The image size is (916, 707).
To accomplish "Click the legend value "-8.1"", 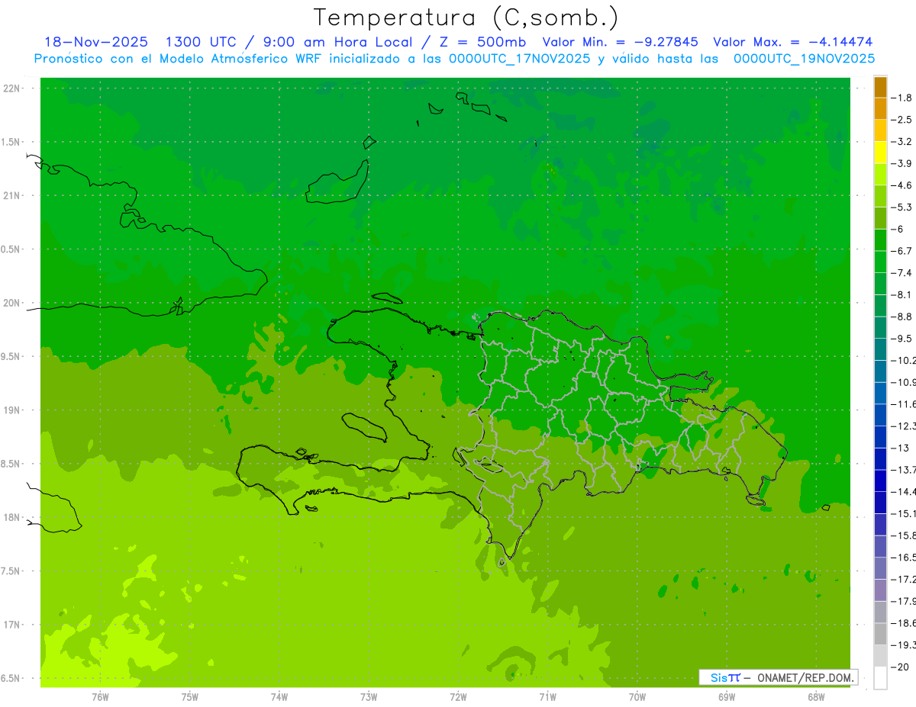I will tap(903, 294).
